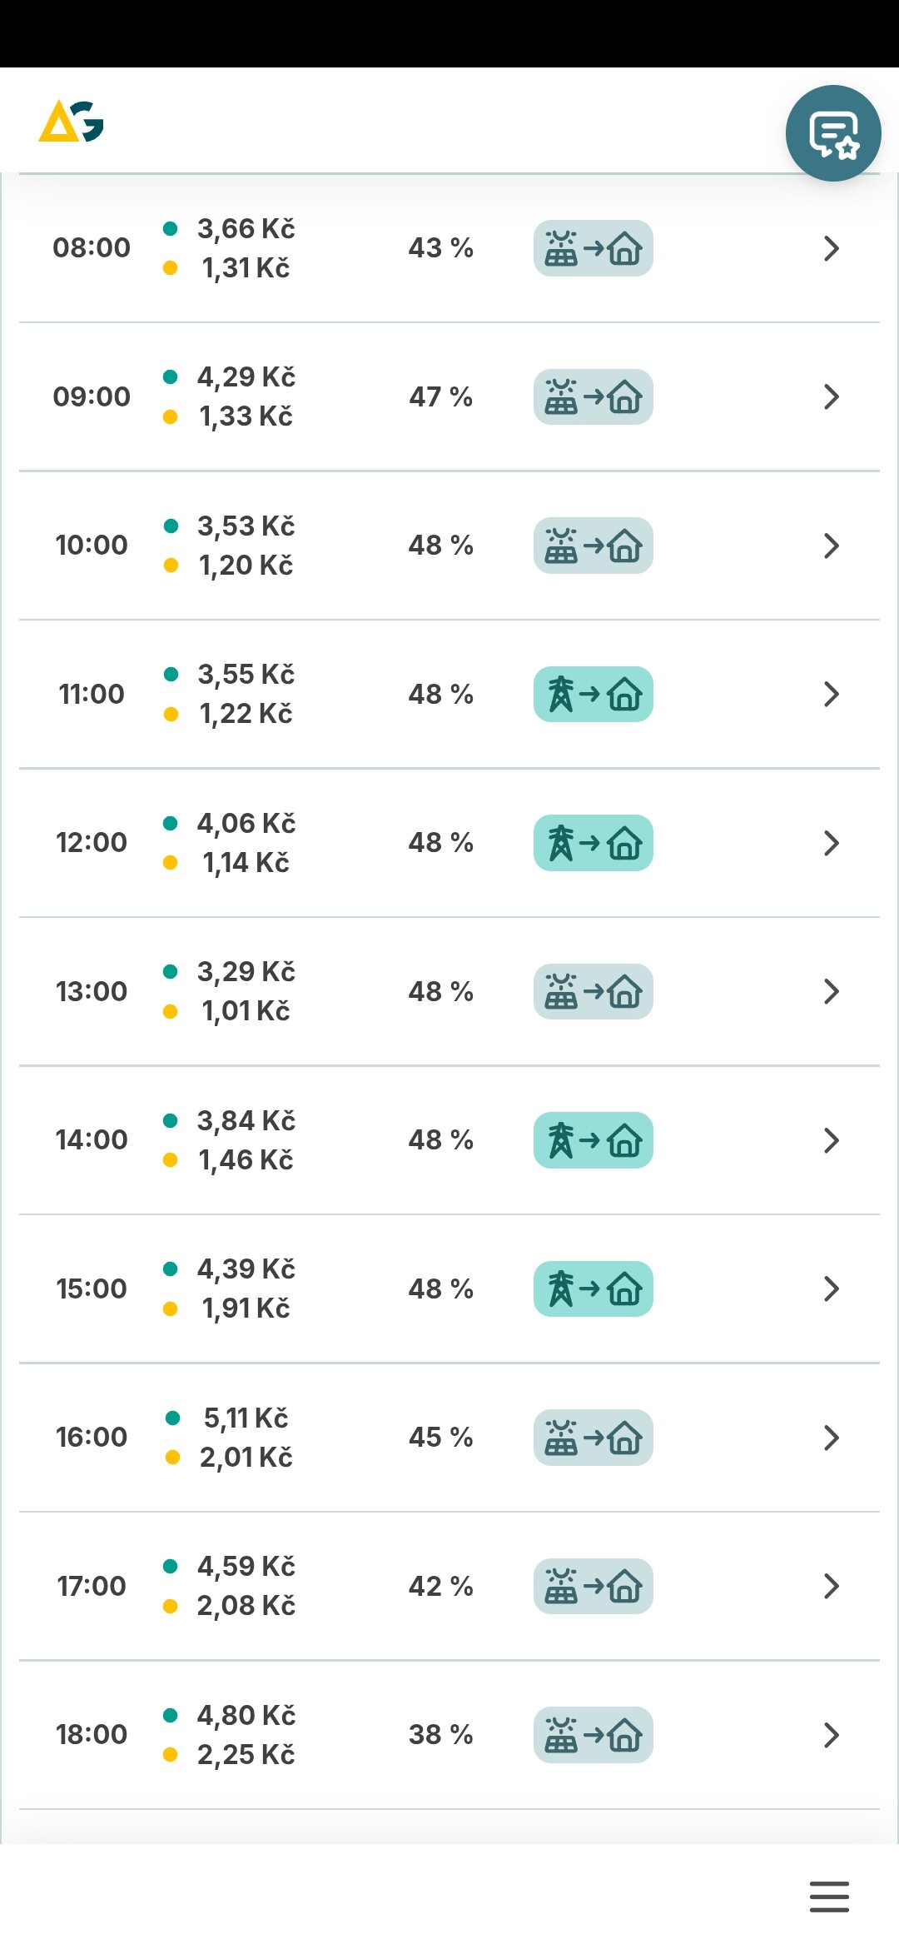This screenshot has width=899, height=1949.
Task: Select the 08:00 time label
Action: pos(92,247)
